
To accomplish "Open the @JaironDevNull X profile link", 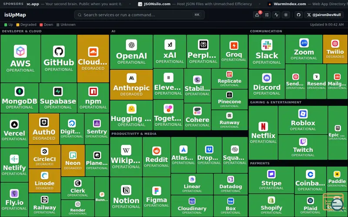I will coord(324,15).
